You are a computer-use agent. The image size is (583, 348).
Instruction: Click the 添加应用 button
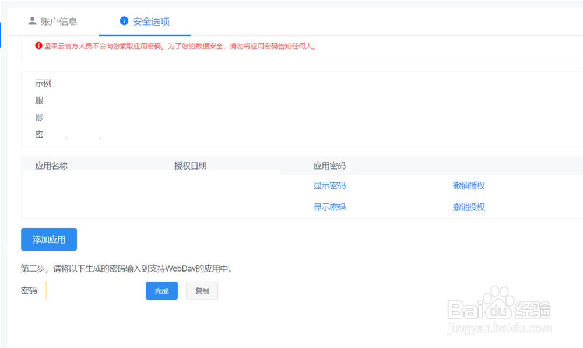click(49, 240)
